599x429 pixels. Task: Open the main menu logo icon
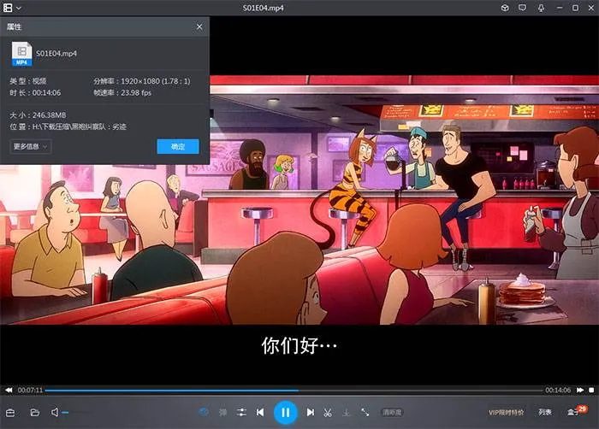(8, 8)
